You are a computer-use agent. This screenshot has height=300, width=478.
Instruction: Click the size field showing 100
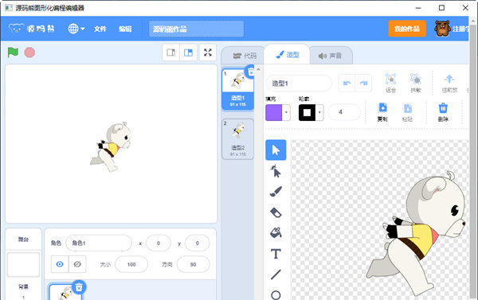[131, 264]
